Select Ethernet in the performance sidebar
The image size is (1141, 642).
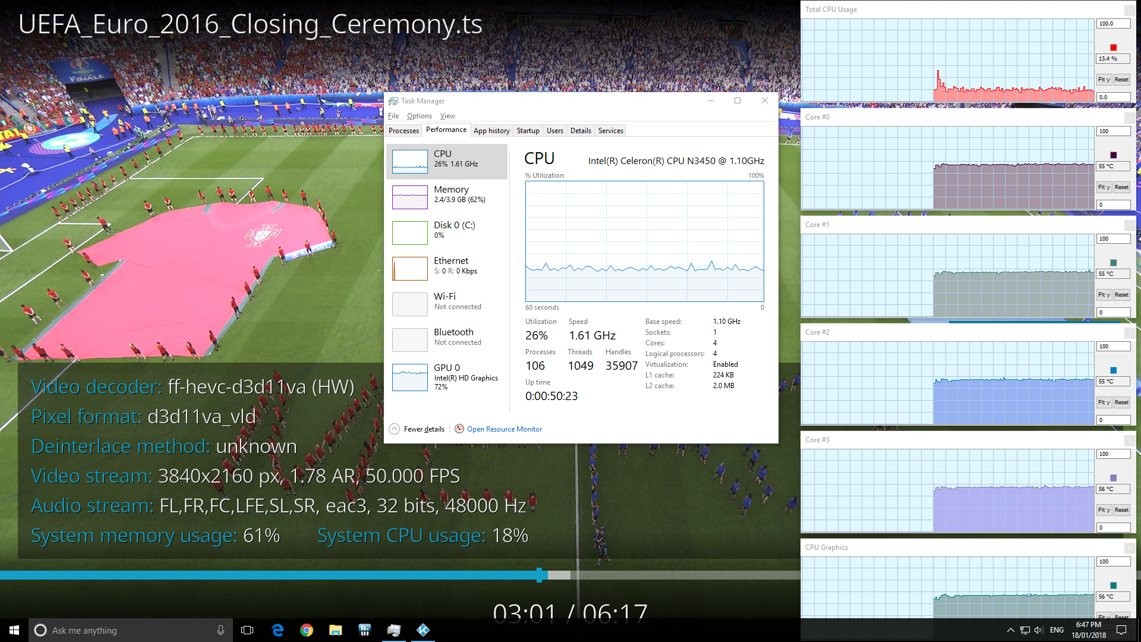(447, 268)
